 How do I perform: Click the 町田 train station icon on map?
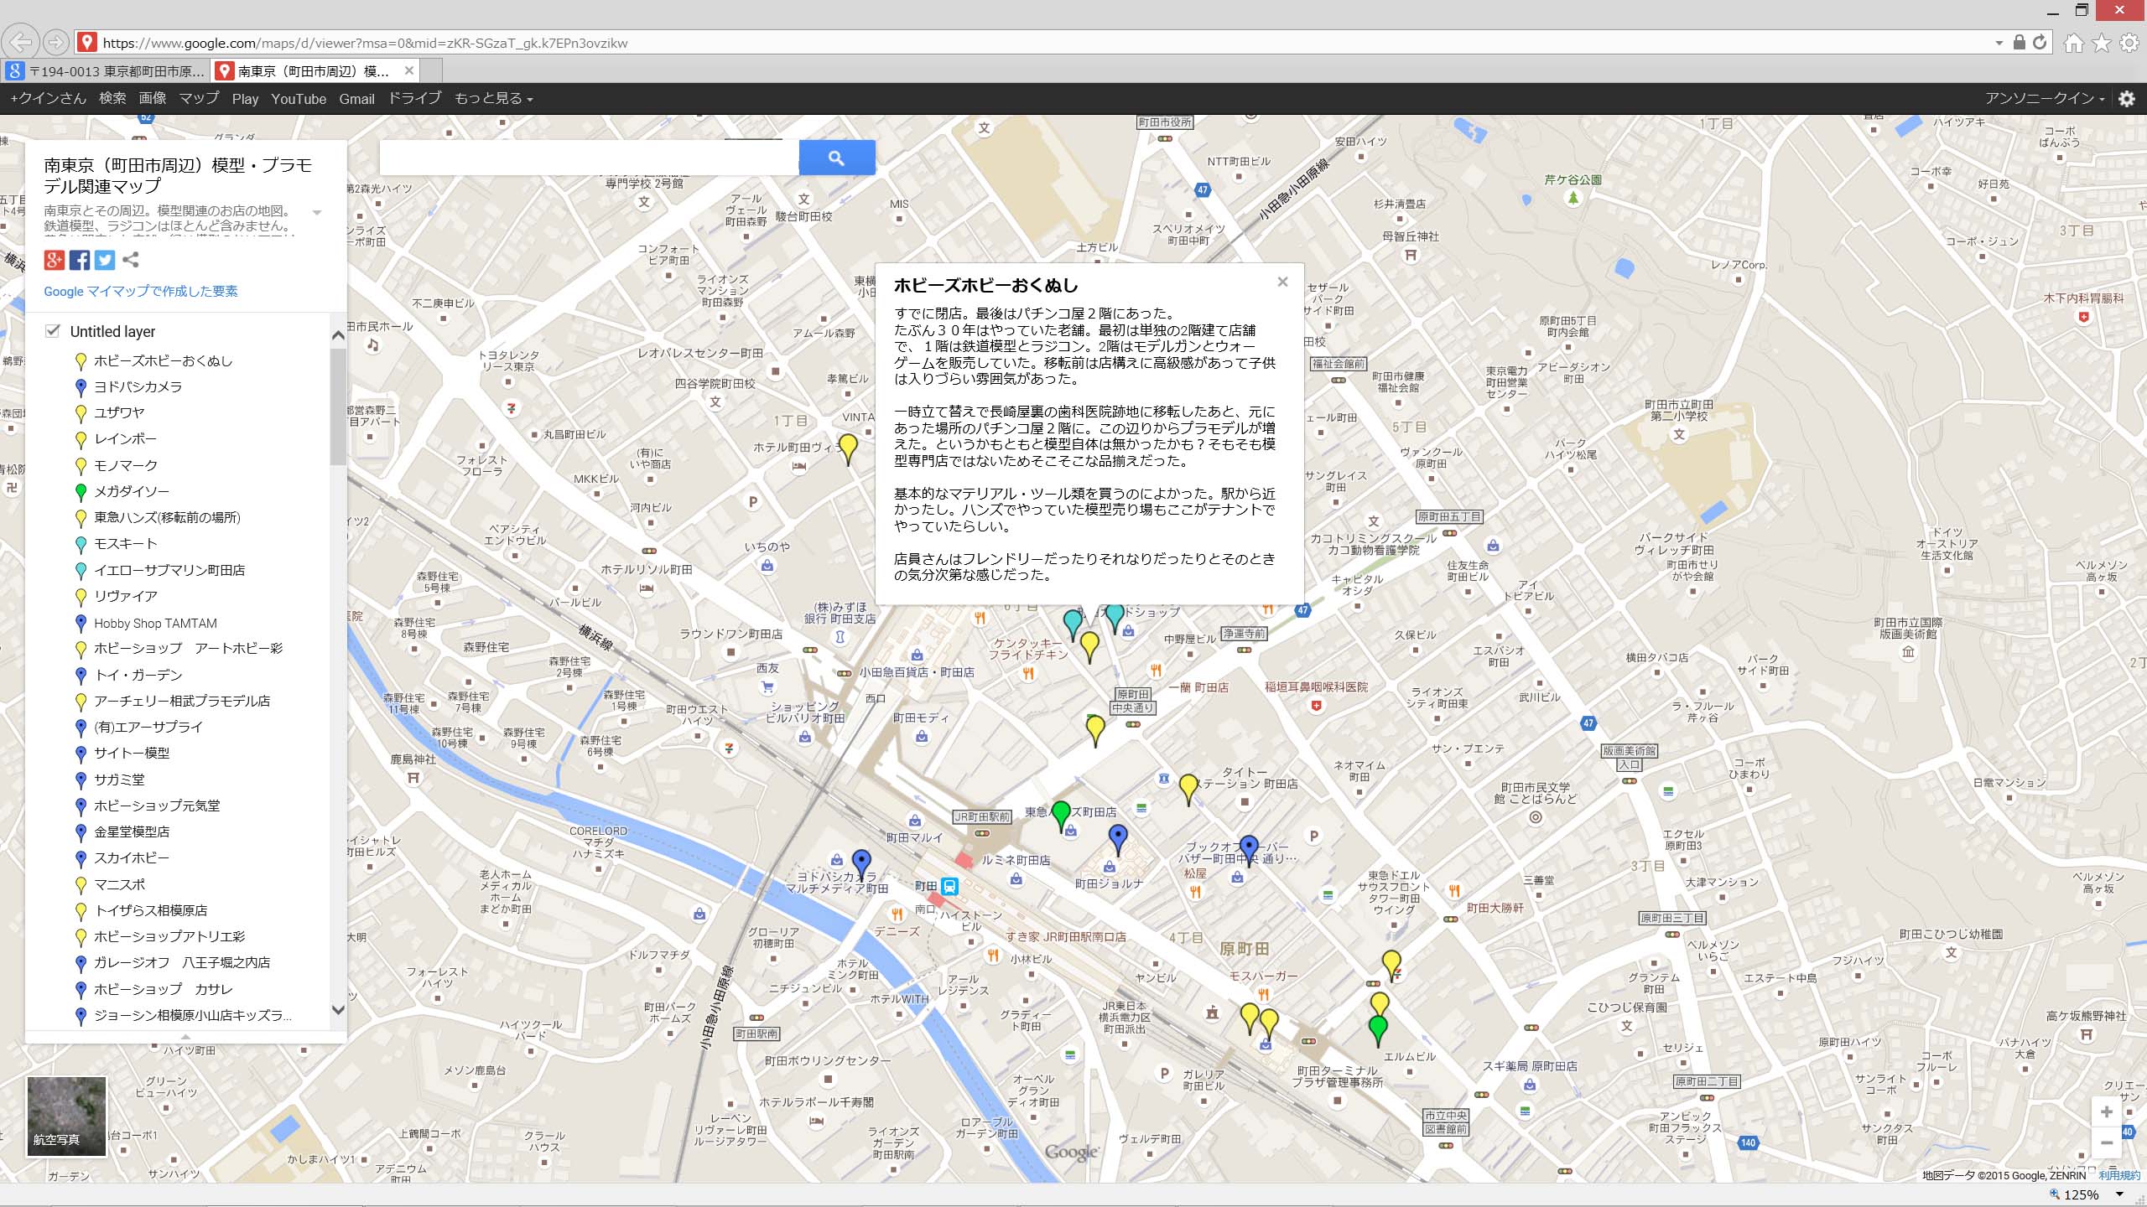click(949, 886)
